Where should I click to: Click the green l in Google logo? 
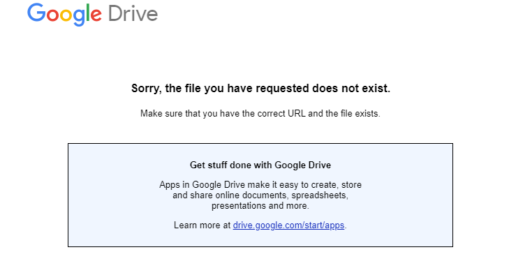88,13
